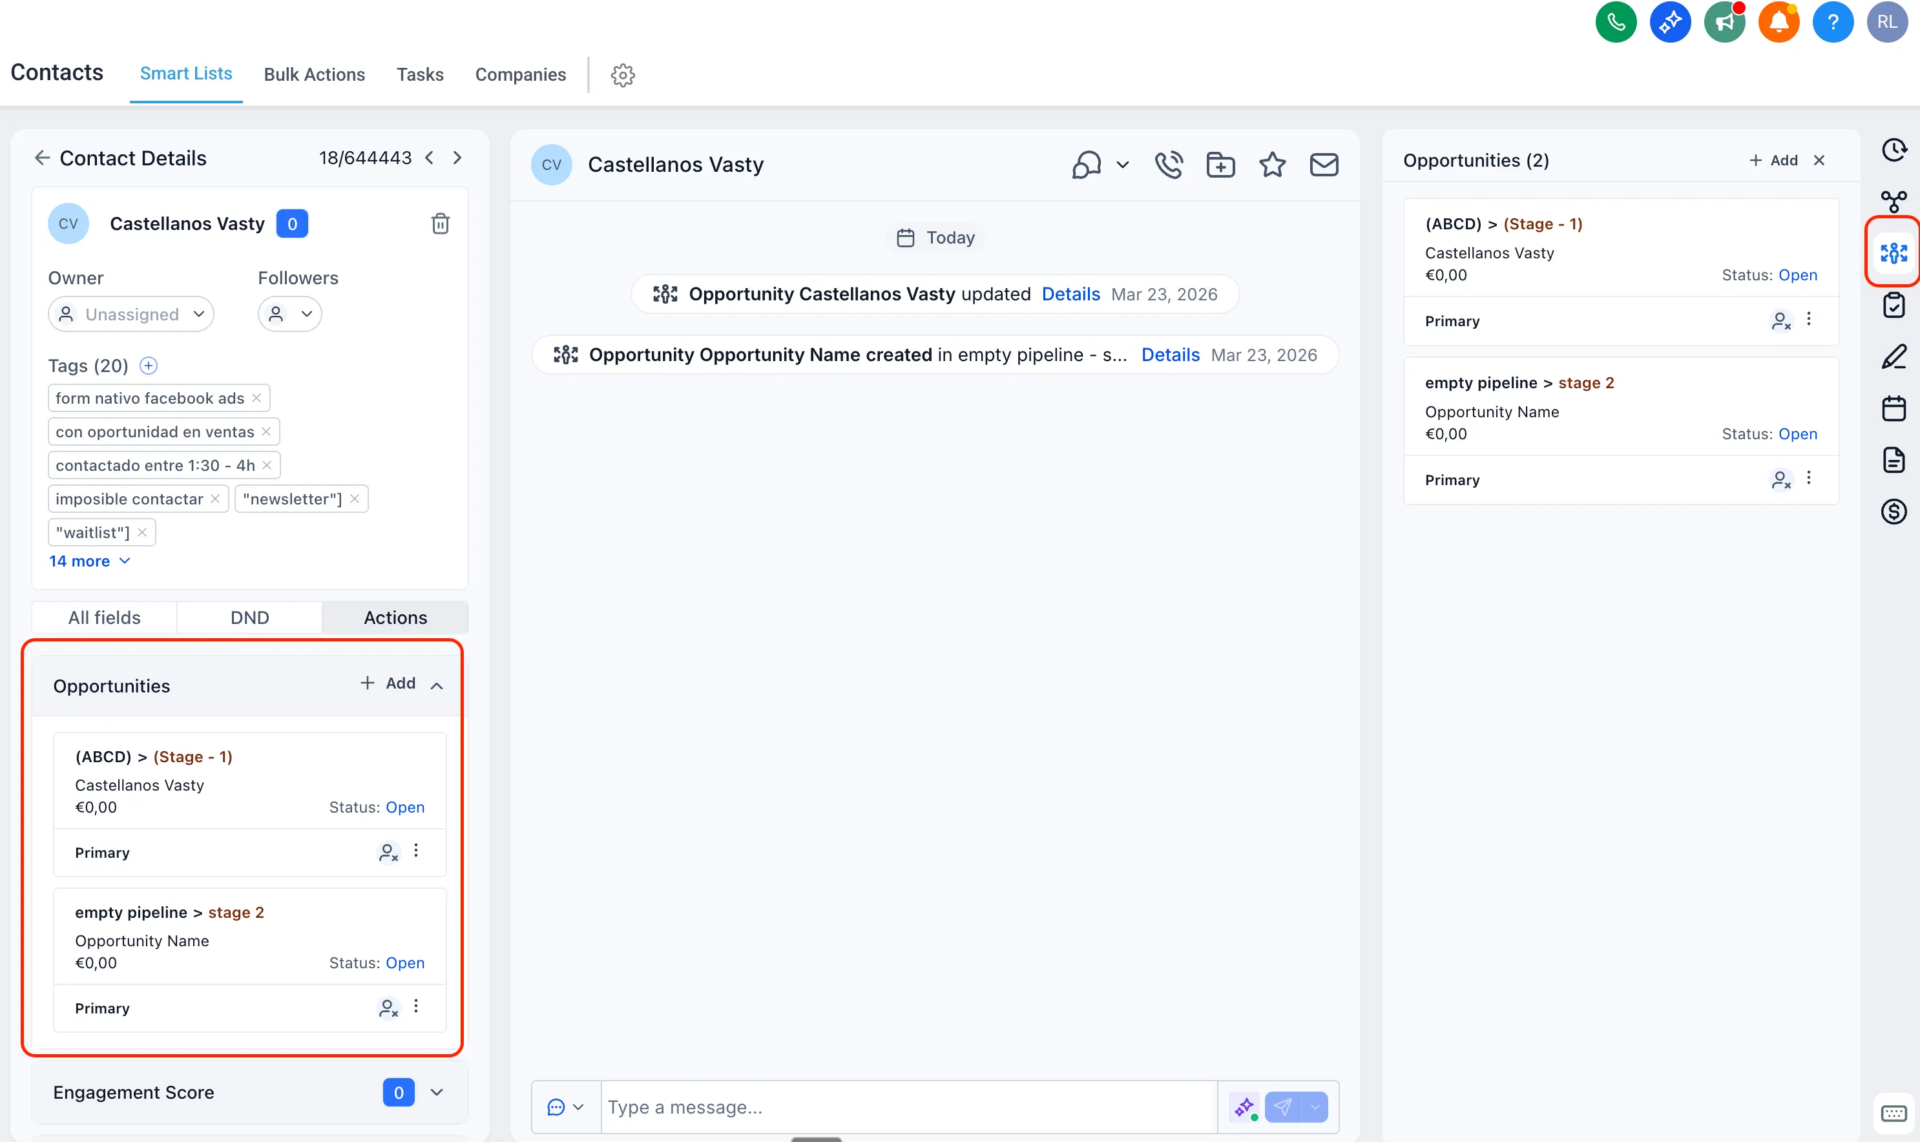Open the Notes pencil panel
This screenshot has height=1142, width=1920.
pyautogui.click(x=1894, y=355)
